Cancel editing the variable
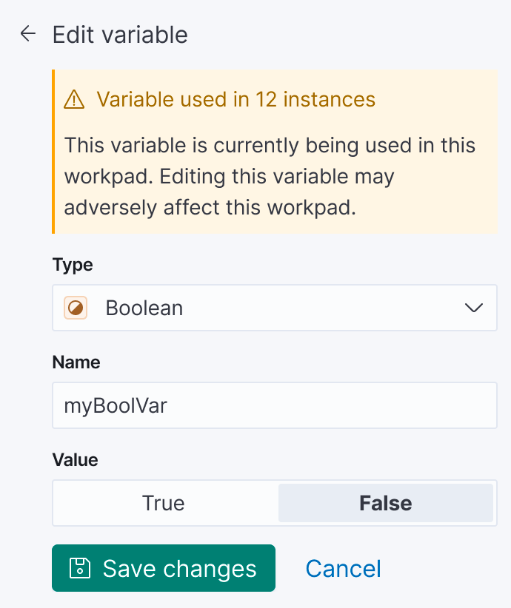Image resolution: width=511 pixels, height=608 pixels. pos(343,568)
